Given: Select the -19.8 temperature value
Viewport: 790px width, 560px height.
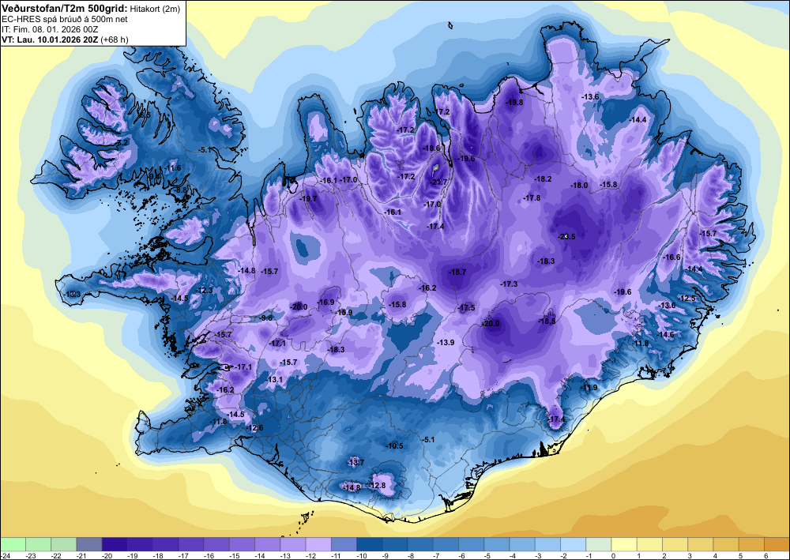Looking at the screenshot, I should 514,102.
